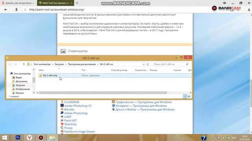Screen dimensions: 252x141
Task: Open the GIMP link
Action: point(68,117)
